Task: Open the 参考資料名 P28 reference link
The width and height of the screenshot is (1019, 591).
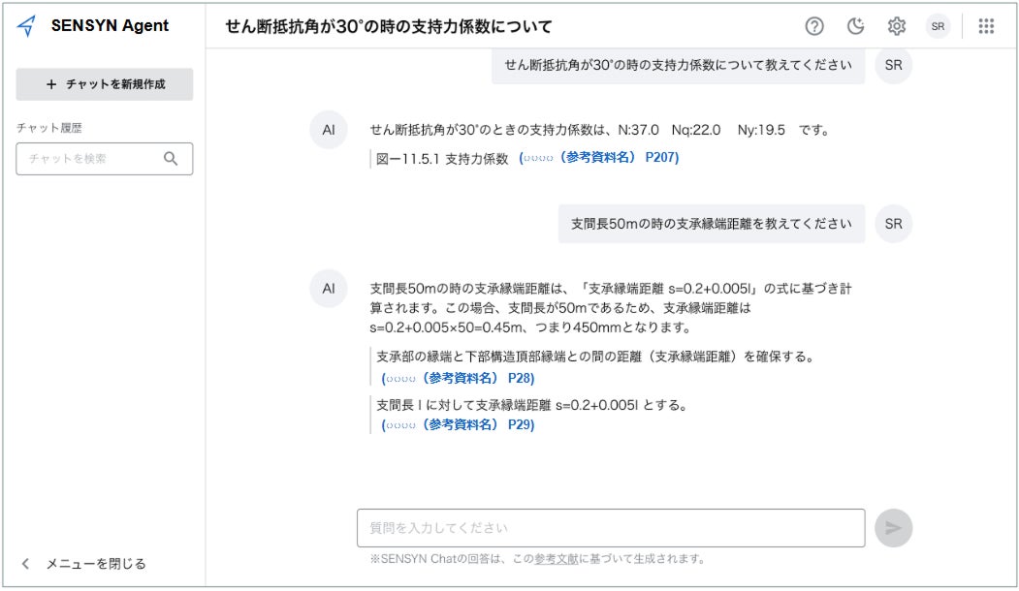Action: [458, 378]
